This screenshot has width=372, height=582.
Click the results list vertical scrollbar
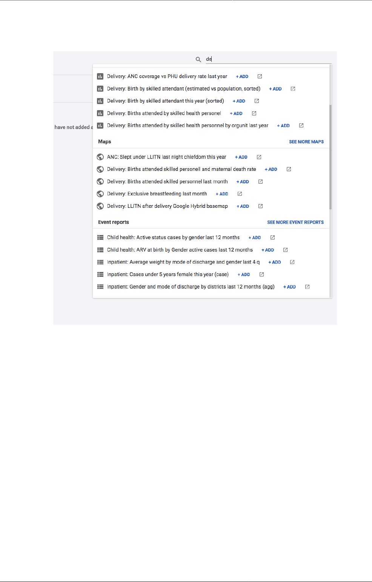330,157
